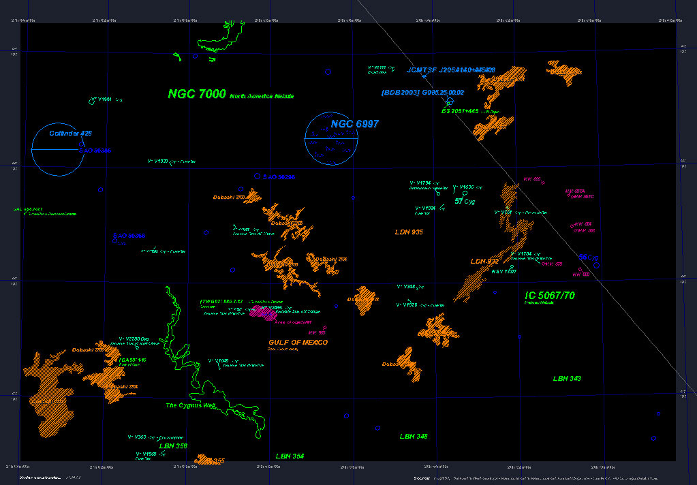Click the NGC 7000 nebula label
This screenshot has height=485, width=697.
click(x=196, y=95)
